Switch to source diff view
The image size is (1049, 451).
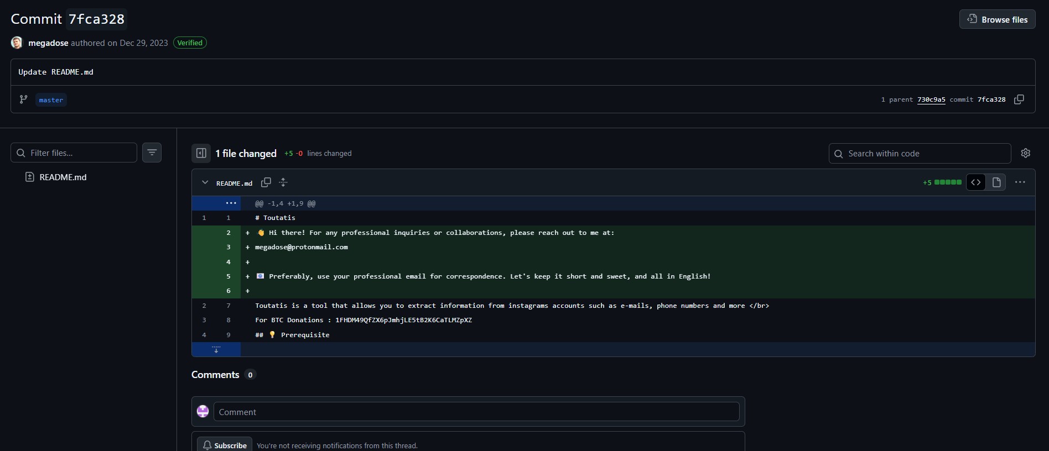pos(976,182)
